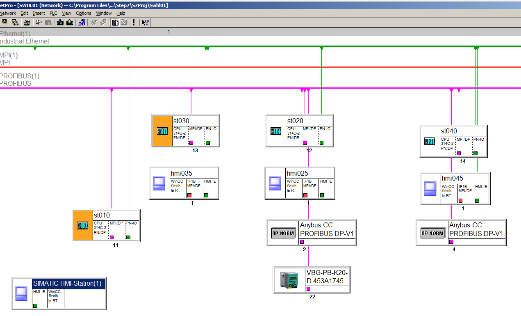Viewport: 521px width, 316px height.
Task: Select the st010 station rack icon
Action: [x=83, y=226]
